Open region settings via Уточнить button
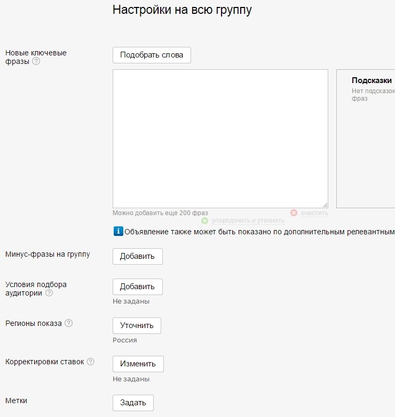This screenshot has width=395, height=417. tap(137, 325)
